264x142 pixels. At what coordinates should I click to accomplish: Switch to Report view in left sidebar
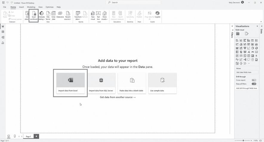click(3, 26)
